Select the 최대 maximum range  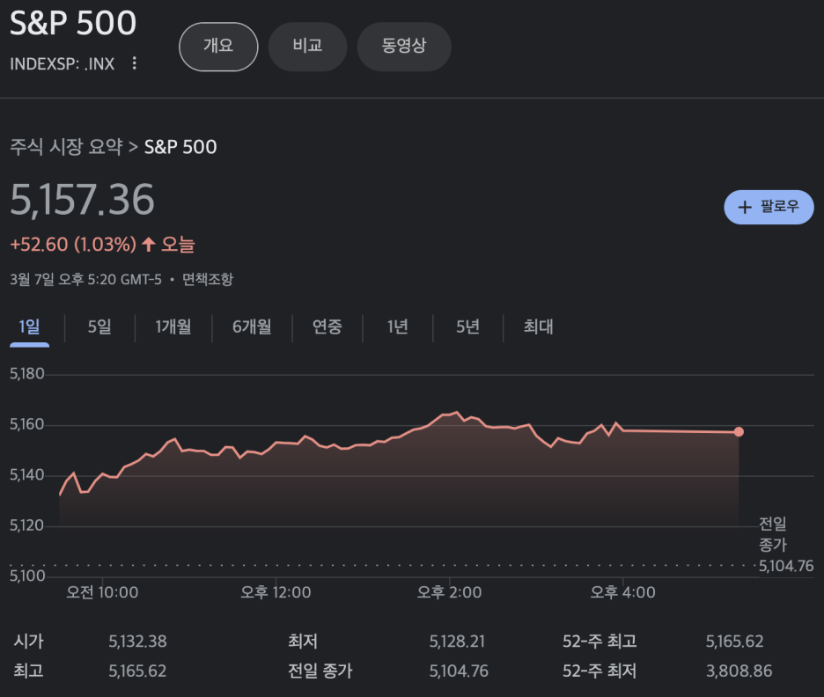[x=538, y=327]
